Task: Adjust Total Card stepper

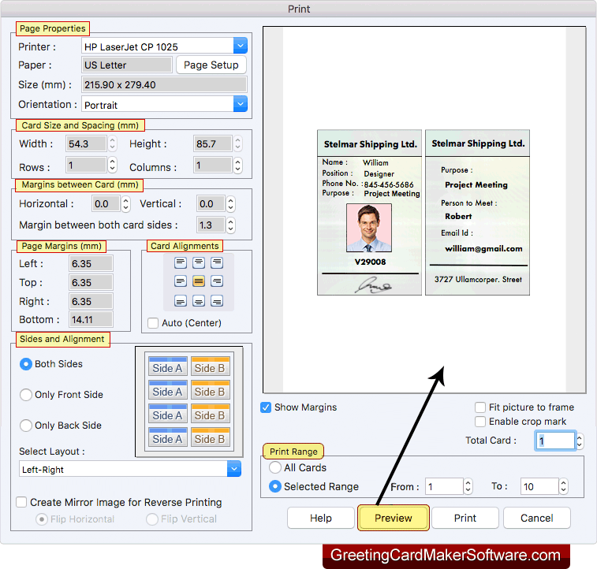Action: click(x=580, y=441)
